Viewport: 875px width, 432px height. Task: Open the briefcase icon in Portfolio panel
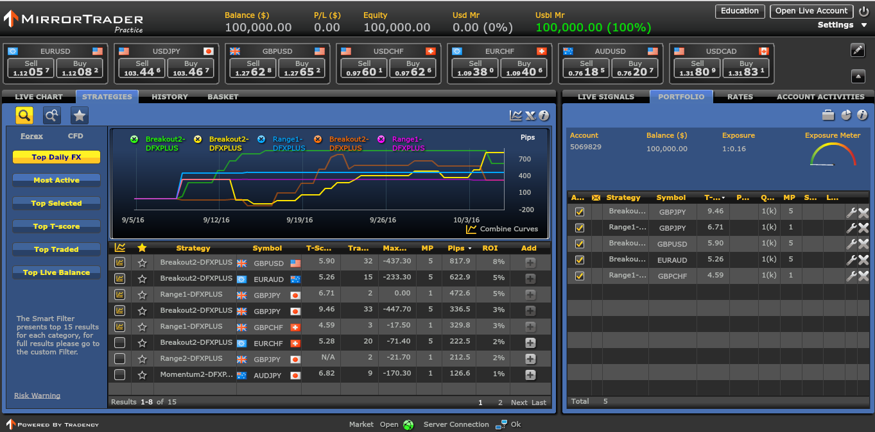(829, 115)
